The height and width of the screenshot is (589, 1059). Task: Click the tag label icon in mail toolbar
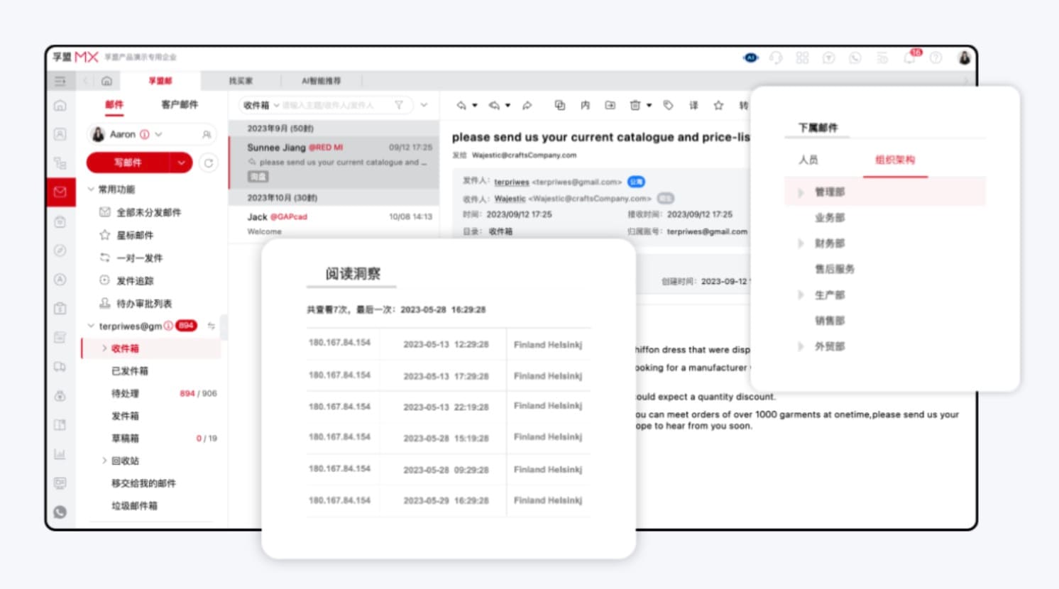point(668,105)
